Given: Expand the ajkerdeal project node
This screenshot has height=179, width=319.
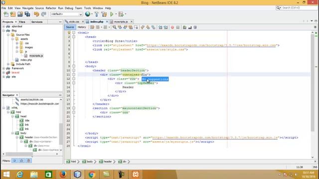Looking at the screenshot, I should (x=3, y=26).
